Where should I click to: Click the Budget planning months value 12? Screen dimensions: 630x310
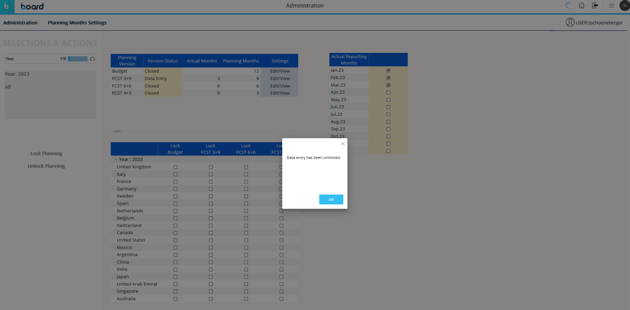(256, 71)
